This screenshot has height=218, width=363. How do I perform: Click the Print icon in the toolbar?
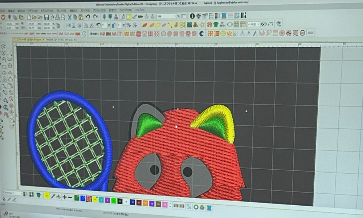(x=58, y=17)
